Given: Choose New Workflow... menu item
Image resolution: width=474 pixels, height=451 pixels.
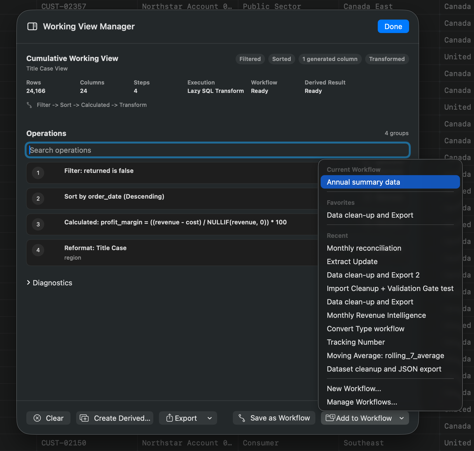Looking at the screenshot, I should tap(390, 389).
